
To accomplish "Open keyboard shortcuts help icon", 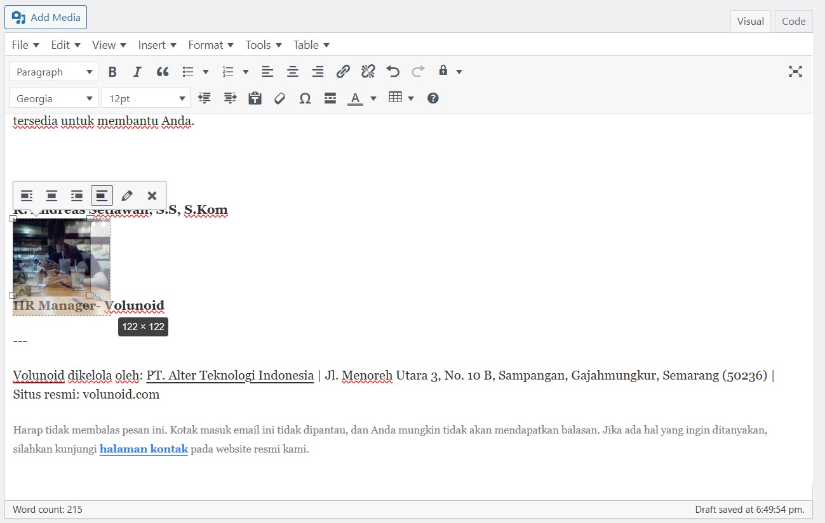I will [x=433, y=98].
